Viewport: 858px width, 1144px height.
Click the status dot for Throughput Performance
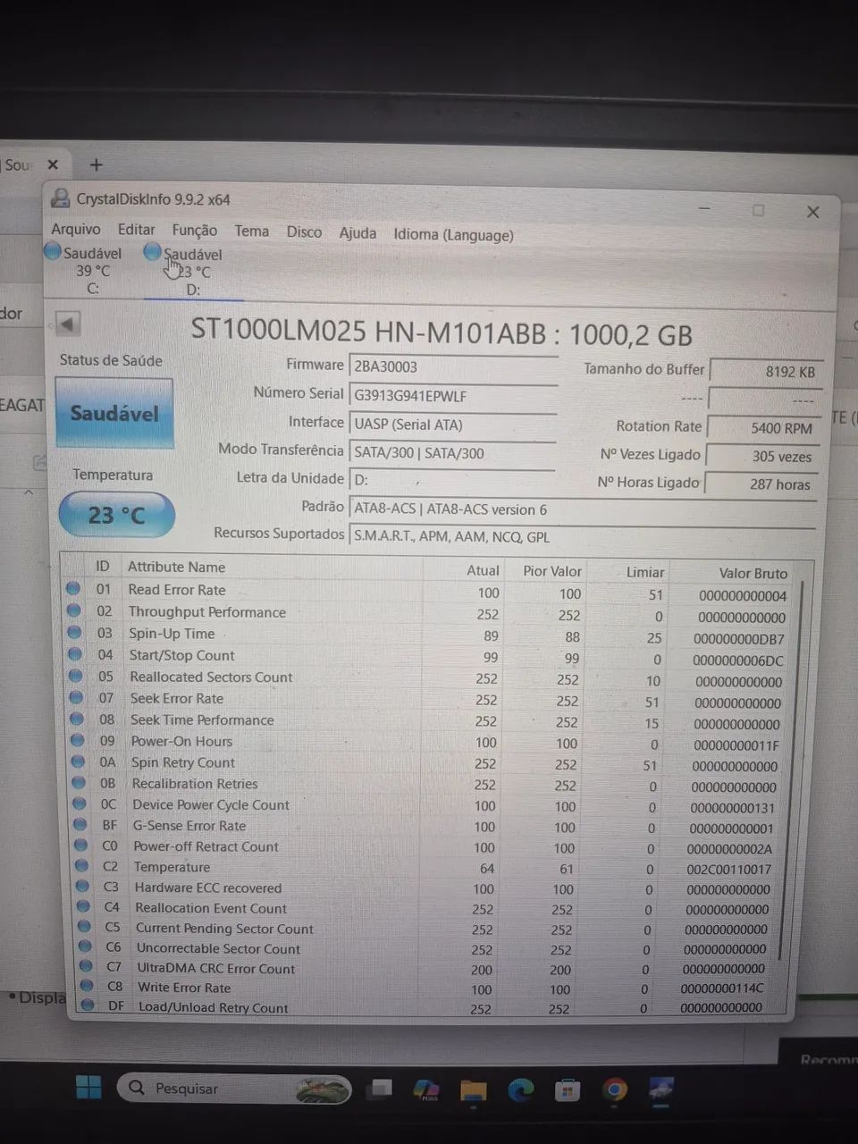tap(74, 611)
